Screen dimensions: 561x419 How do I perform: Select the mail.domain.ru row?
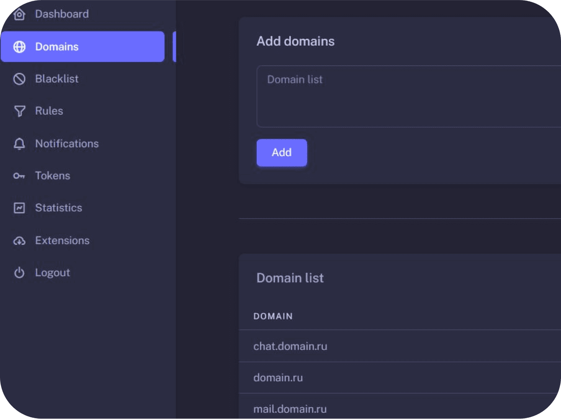[x=290, y=409]
